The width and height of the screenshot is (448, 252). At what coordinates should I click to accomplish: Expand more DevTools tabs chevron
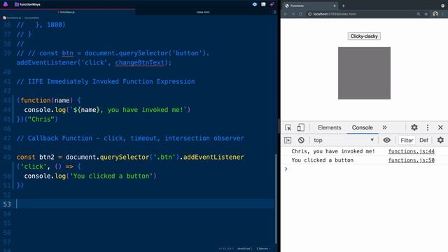(384, 127)
